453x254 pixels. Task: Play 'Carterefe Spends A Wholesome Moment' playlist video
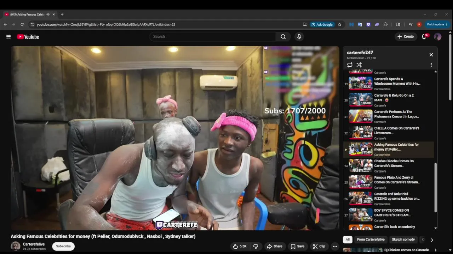coord(389,84)
